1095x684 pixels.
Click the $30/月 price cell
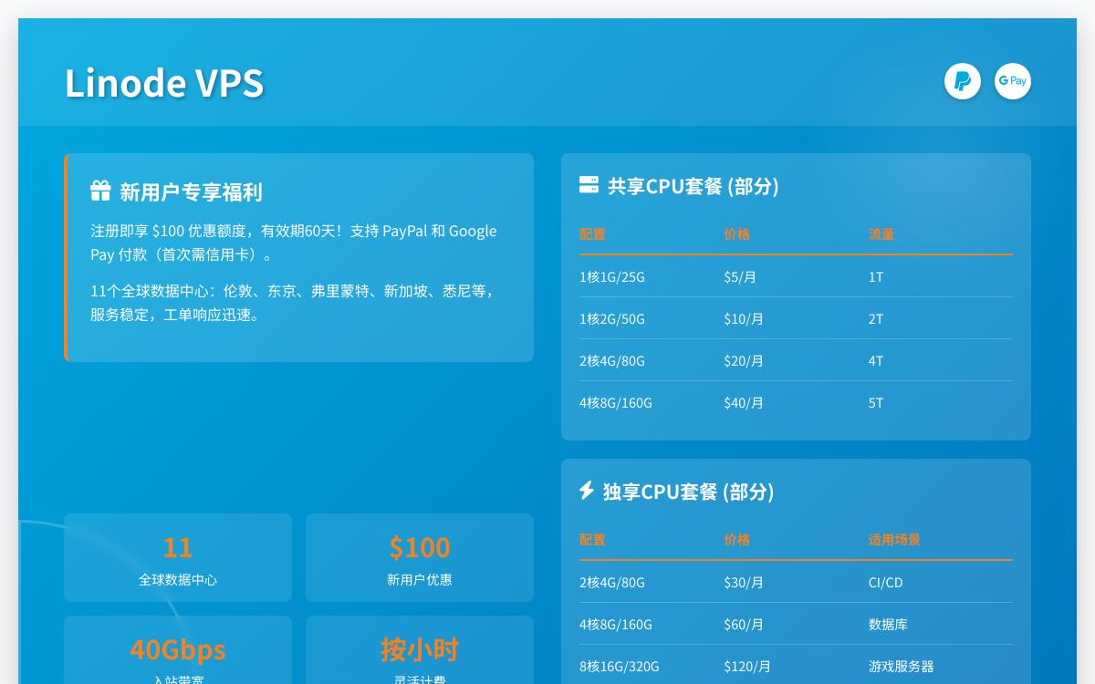744,582
